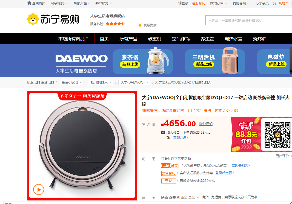Viewport: 292px width, 204px height.
Task: Open the 三明治机 new product banner
Action: point(215,62)
